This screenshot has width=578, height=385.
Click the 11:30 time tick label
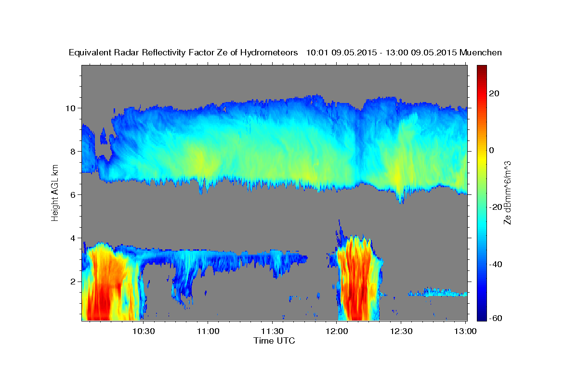click(x=272, y=332)
